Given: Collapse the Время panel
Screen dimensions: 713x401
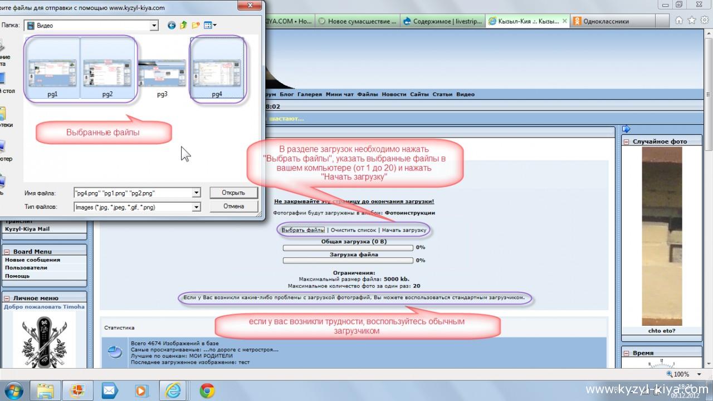Looking at the screenshot, I should pyautogui.click(x=626, y=354).
